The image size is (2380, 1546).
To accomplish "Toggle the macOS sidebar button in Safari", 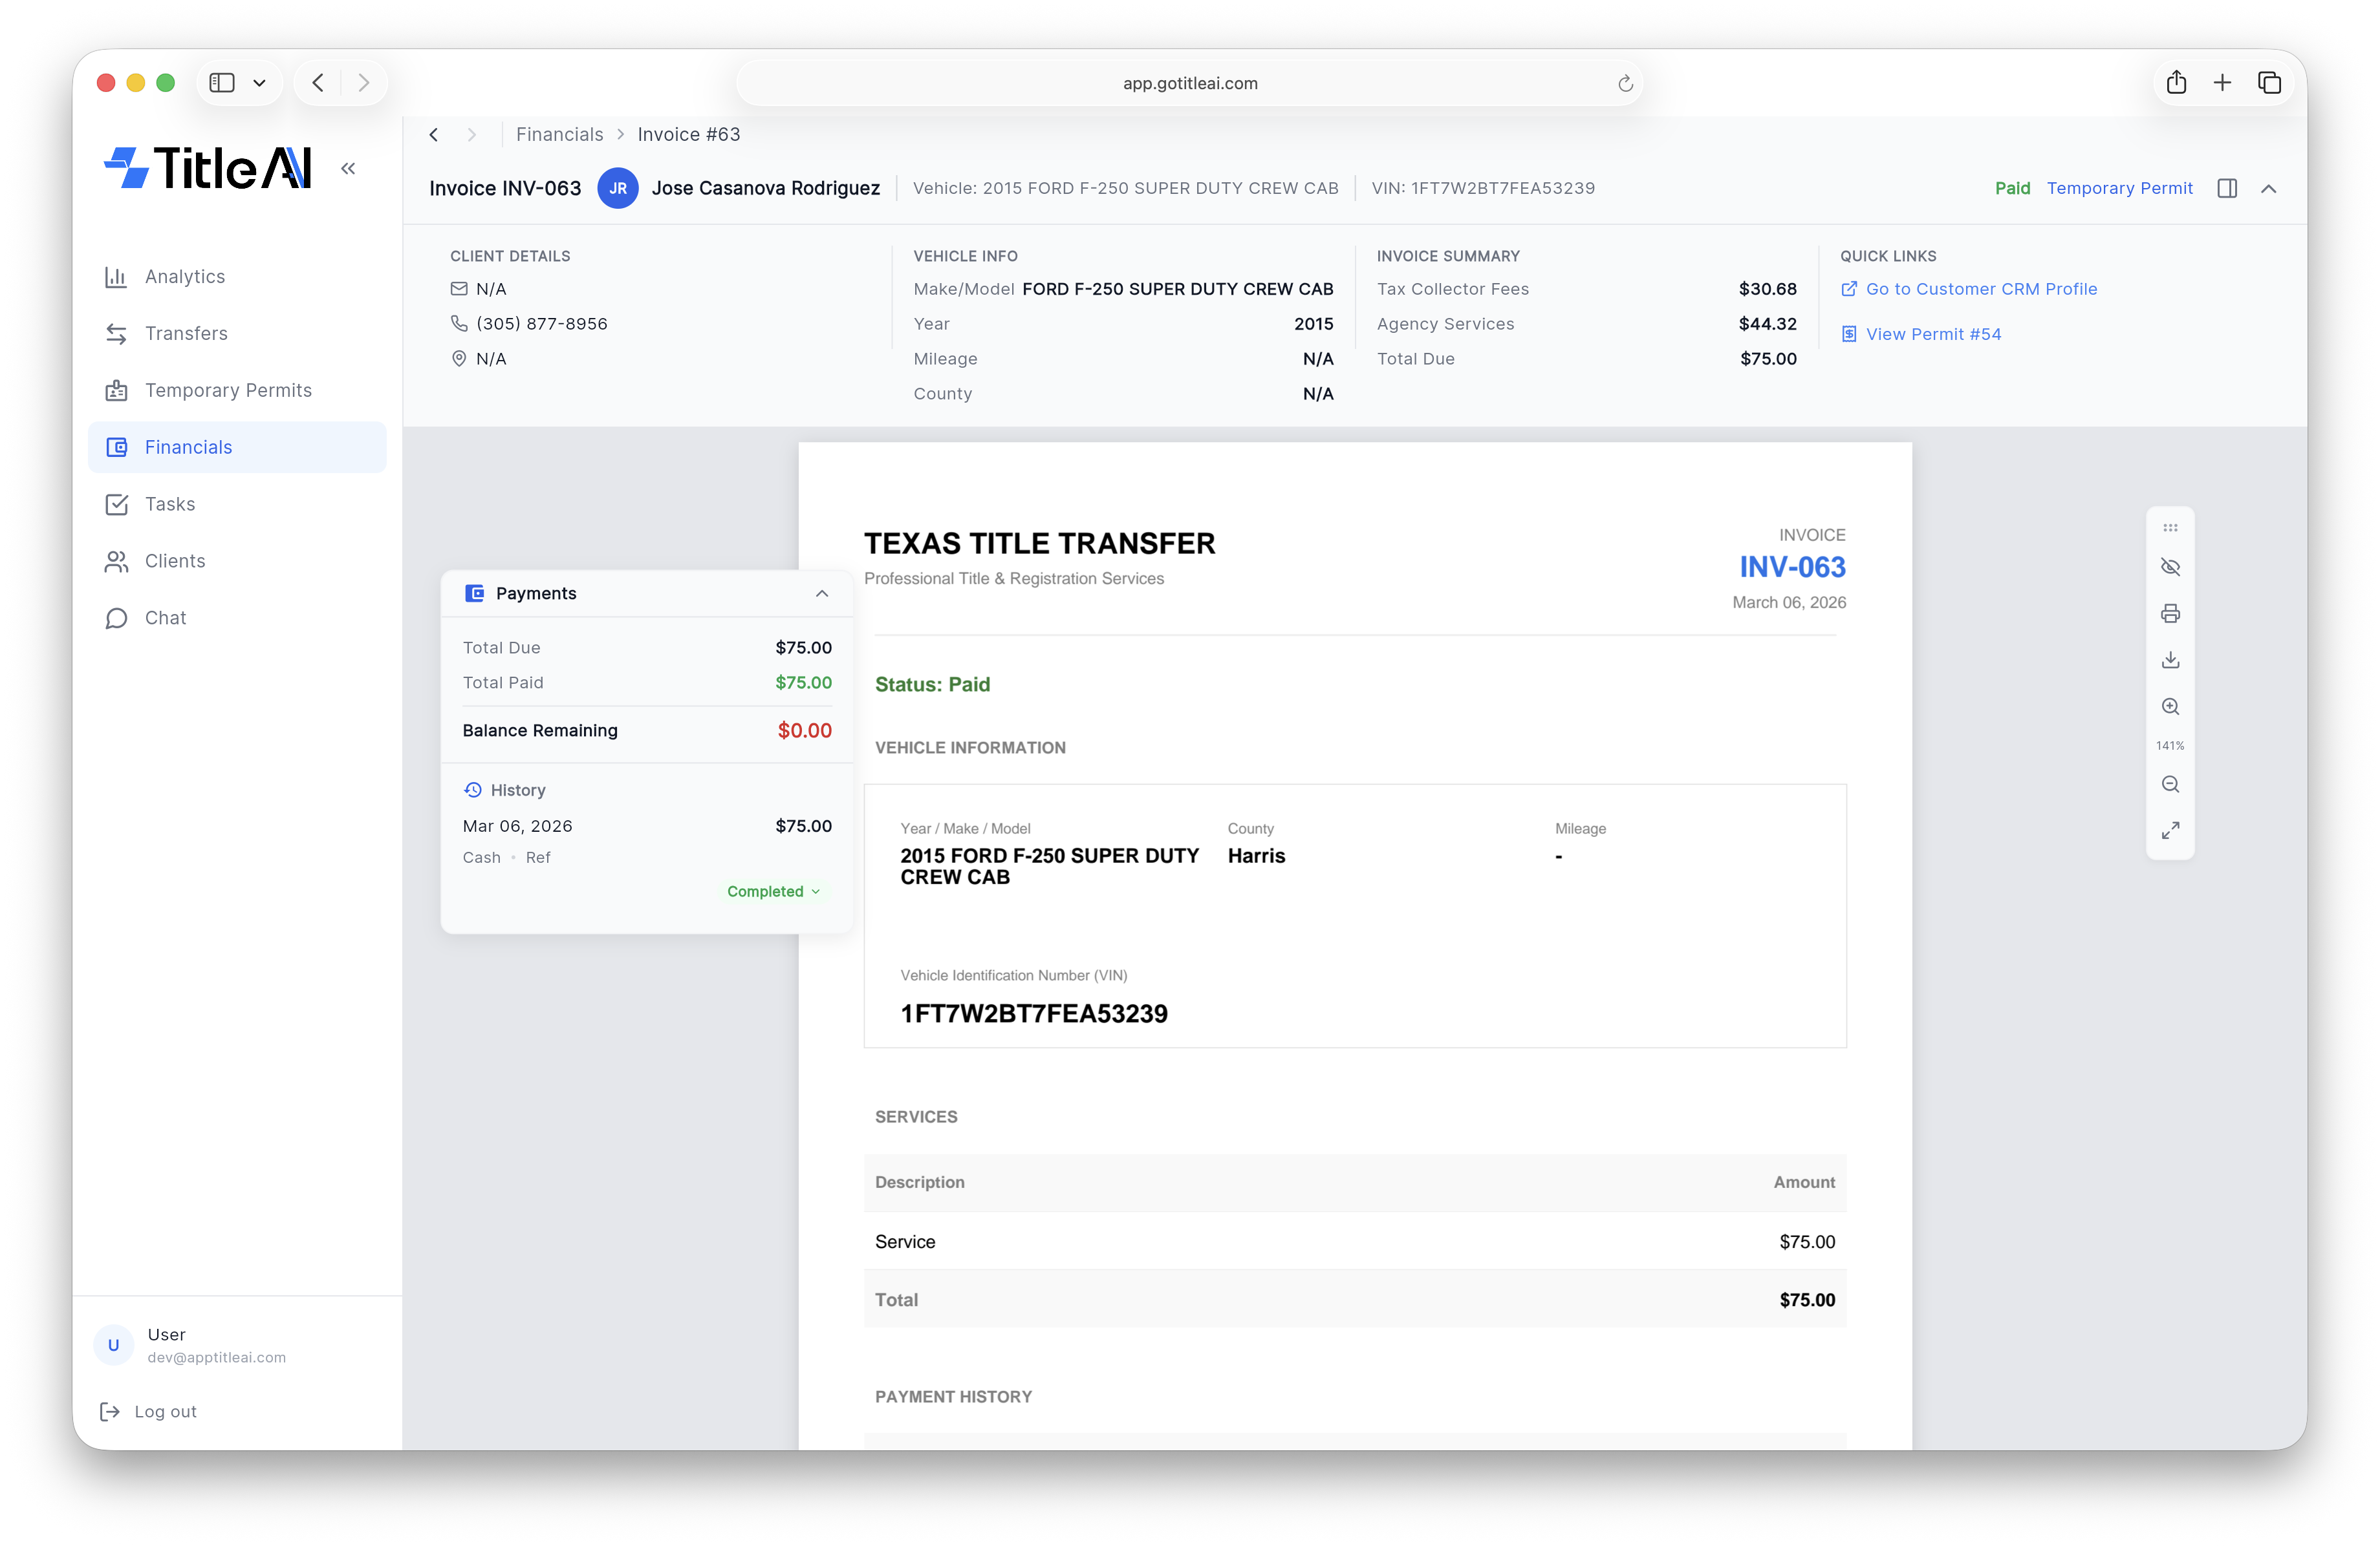I will 222,83.
